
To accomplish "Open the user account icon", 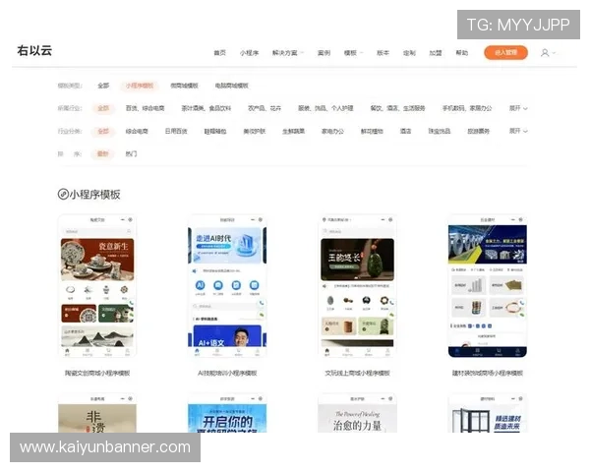I will tap(545, 53).
